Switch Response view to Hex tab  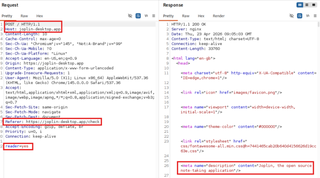click(x=201, y=16)
